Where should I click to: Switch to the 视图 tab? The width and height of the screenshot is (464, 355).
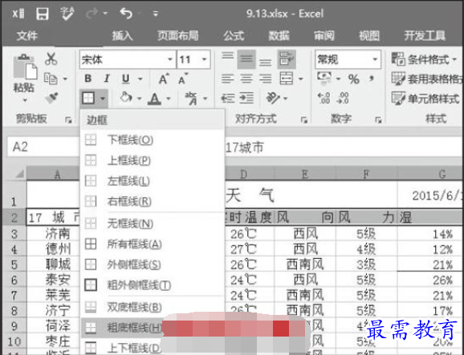click(x=369, y=36)
